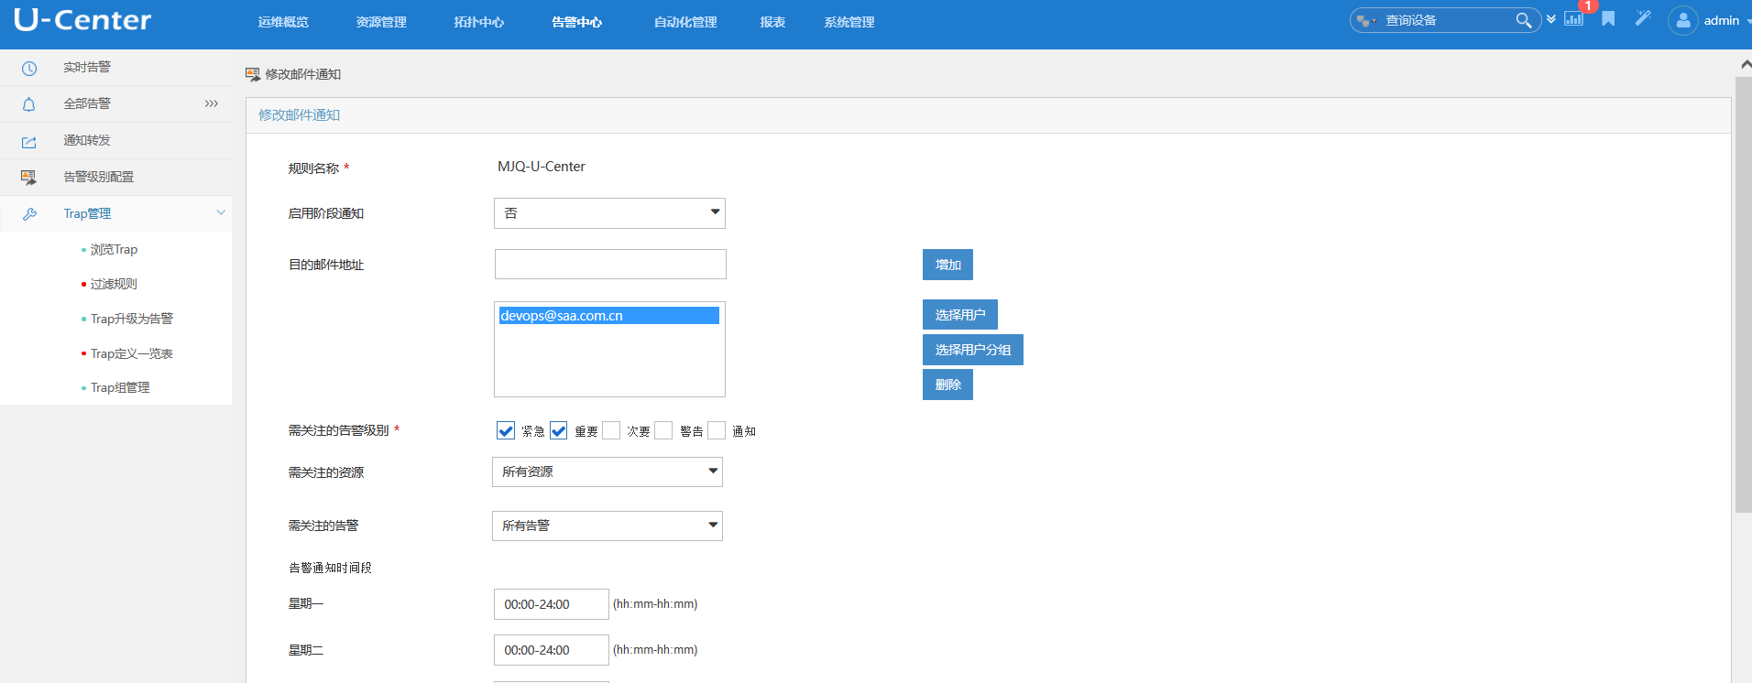Screen dimensions: 1752x683
Task: Click the 删除 button
Action: [947, 385]
